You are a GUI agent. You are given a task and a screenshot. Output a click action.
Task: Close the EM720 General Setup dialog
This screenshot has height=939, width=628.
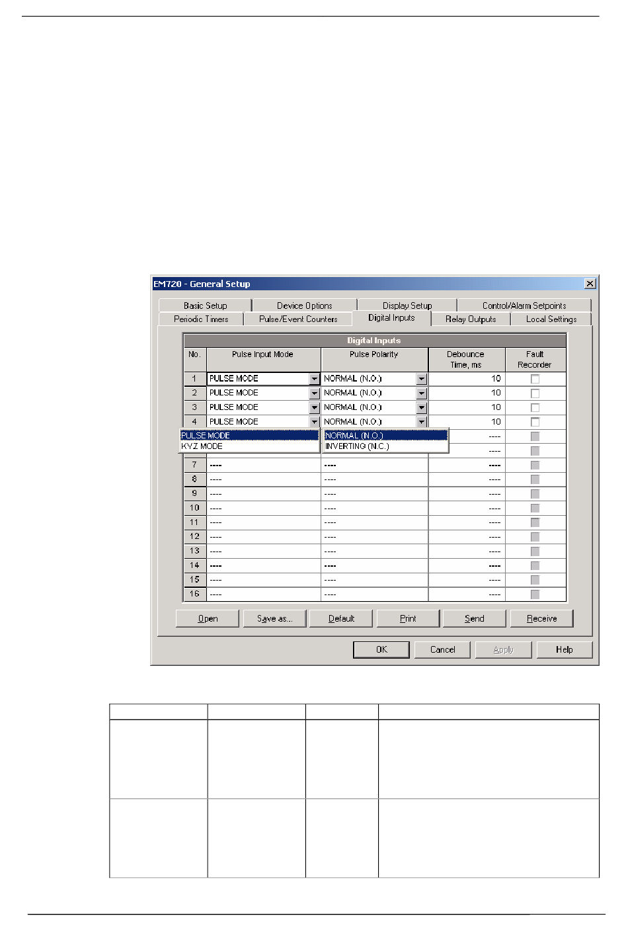tap(590, 284)
